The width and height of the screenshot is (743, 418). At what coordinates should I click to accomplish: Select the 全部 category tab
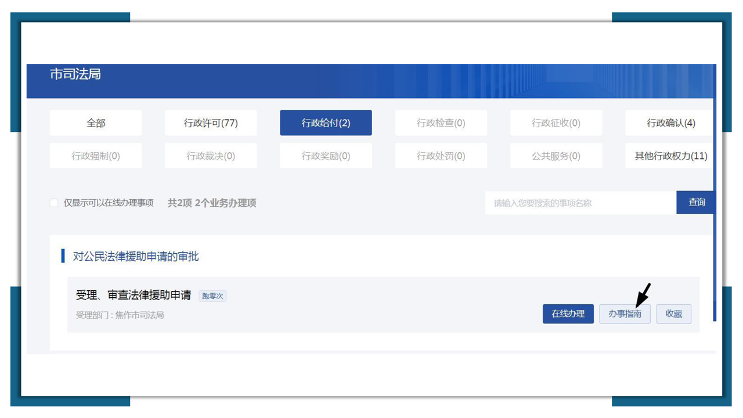96,123
